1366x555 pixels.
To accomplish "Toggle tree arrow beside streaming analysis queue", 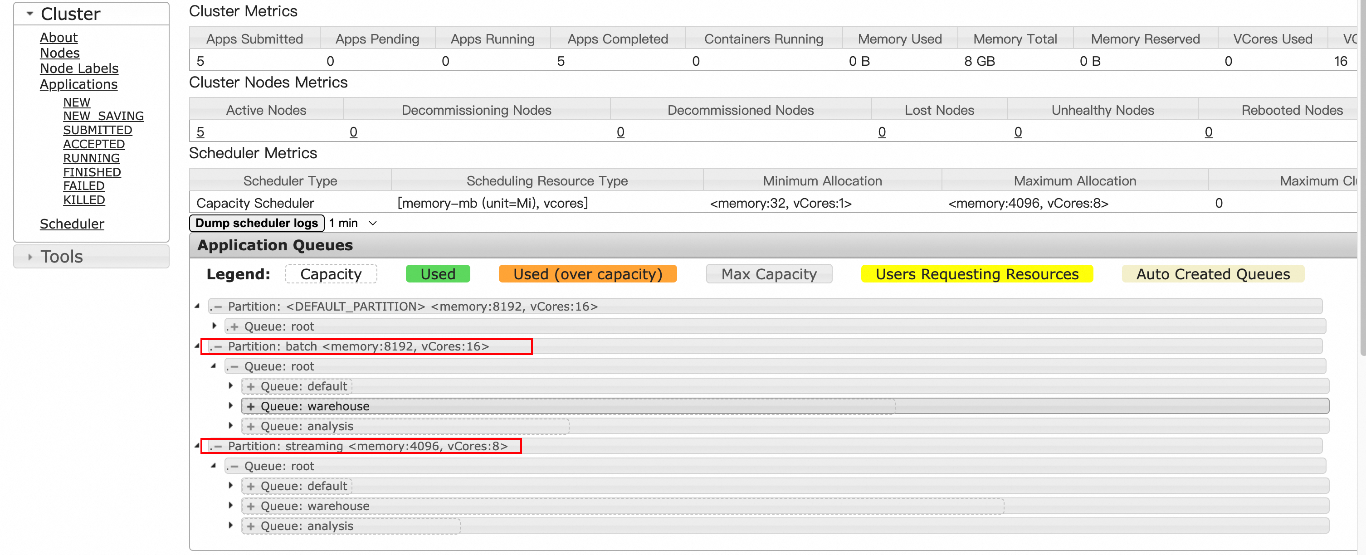I will [x=231, y=526].
